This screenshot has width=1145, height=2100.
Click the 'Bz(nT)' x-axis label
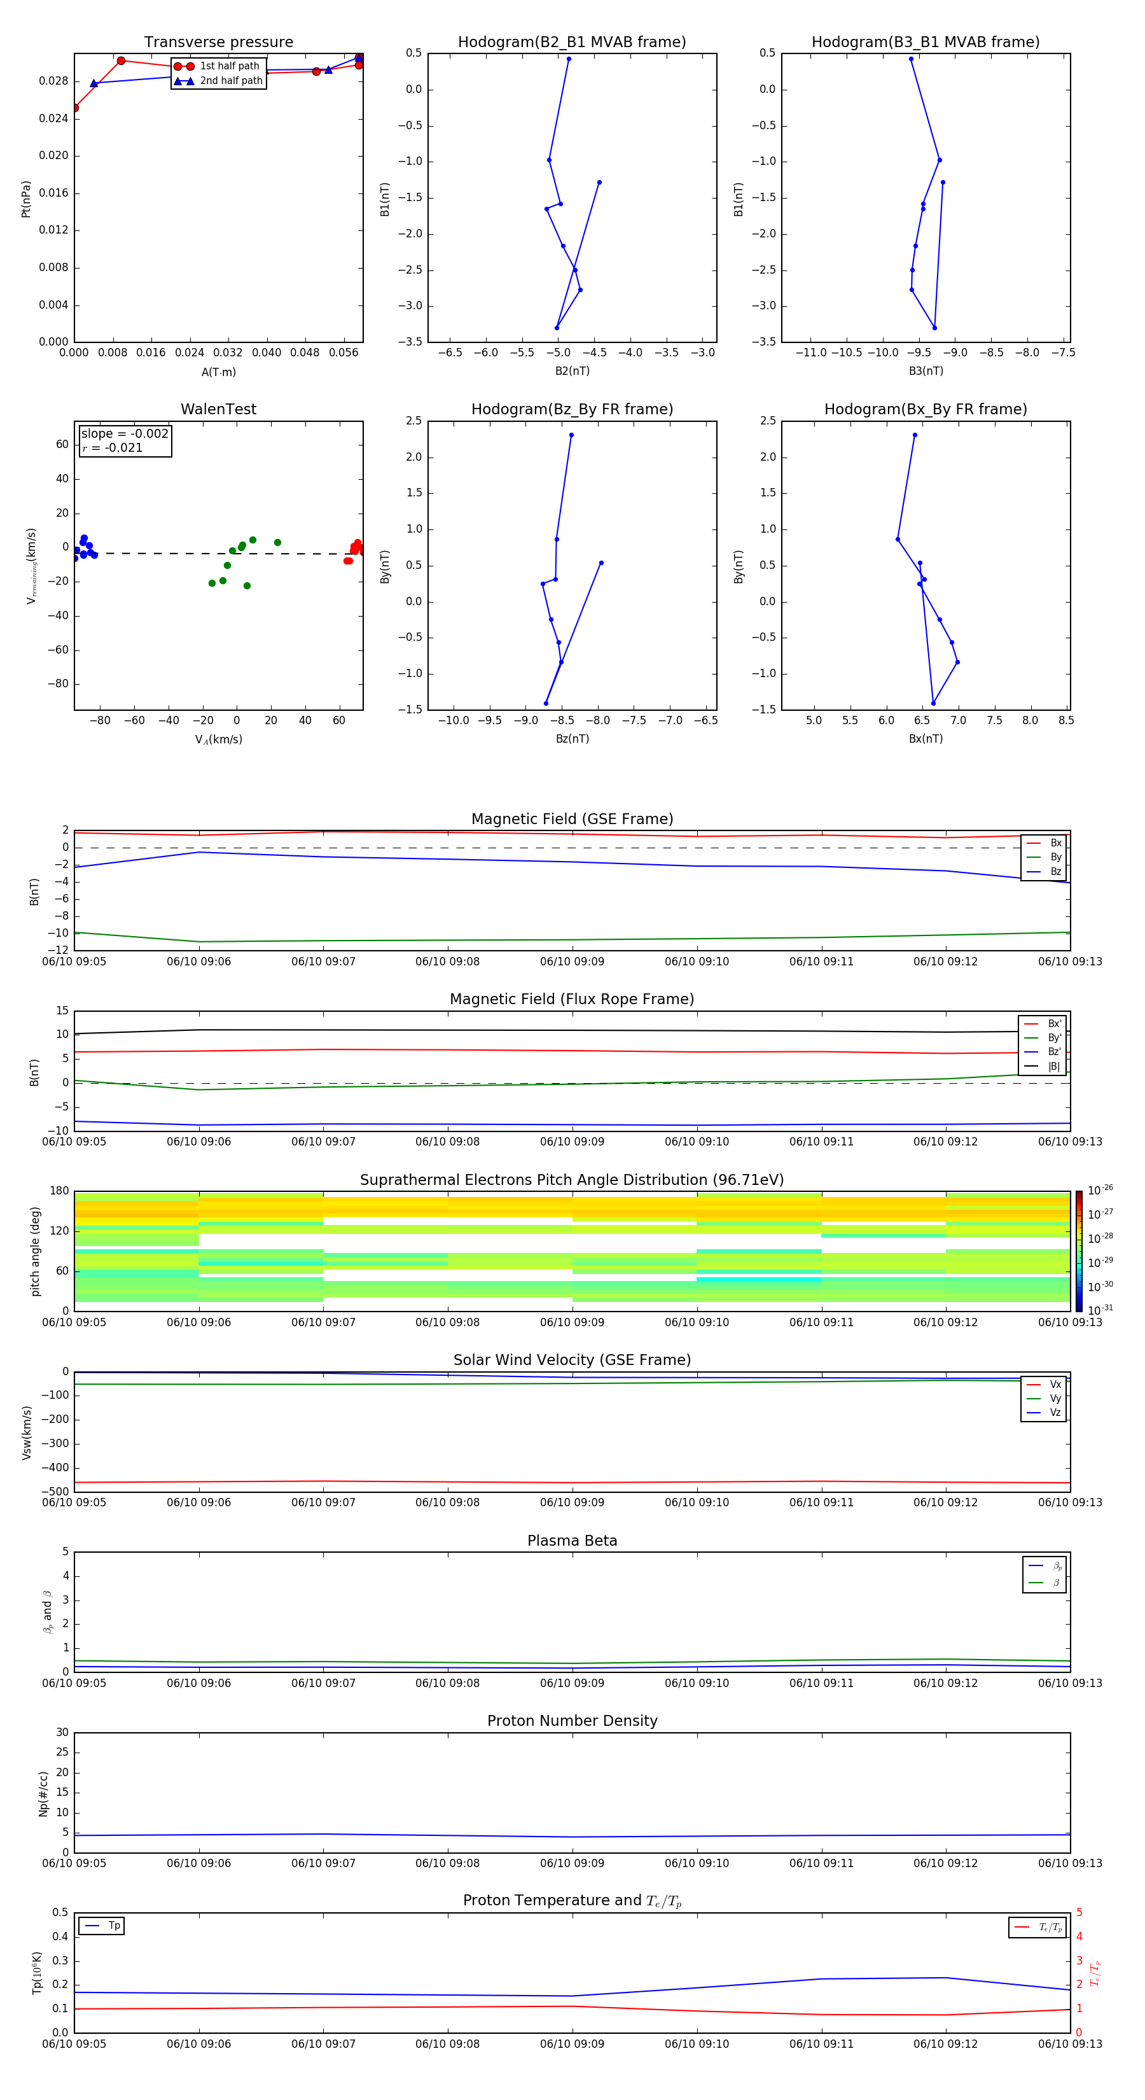572,739
